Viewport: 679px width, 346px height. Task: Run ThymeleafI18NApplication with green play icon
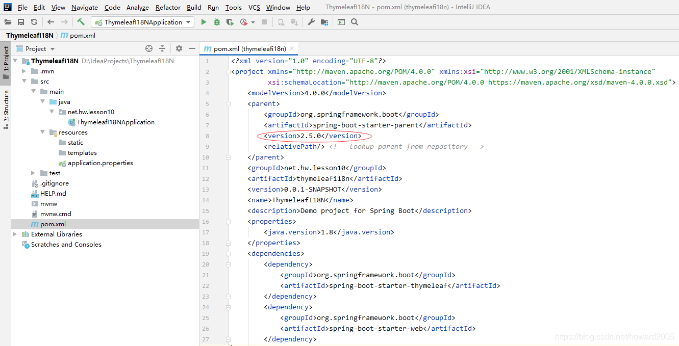point(204,22)
